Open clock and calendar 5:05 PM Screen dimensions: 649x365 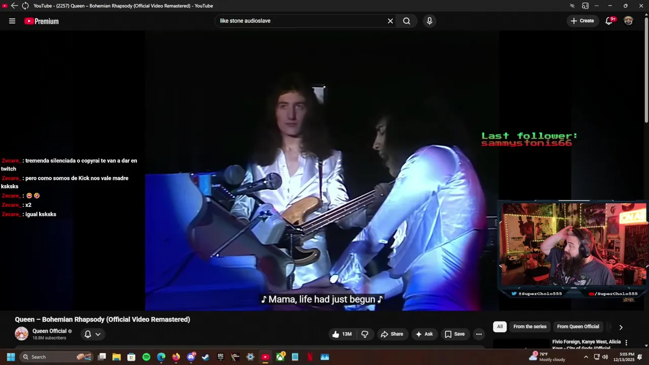point(623,357)
